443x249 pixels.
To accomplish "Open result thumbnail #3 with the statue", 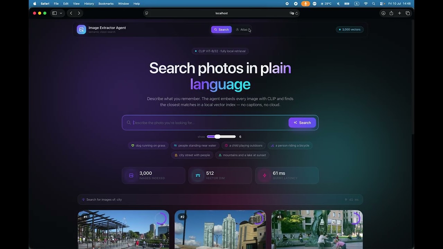I will (x=317, y=229).
